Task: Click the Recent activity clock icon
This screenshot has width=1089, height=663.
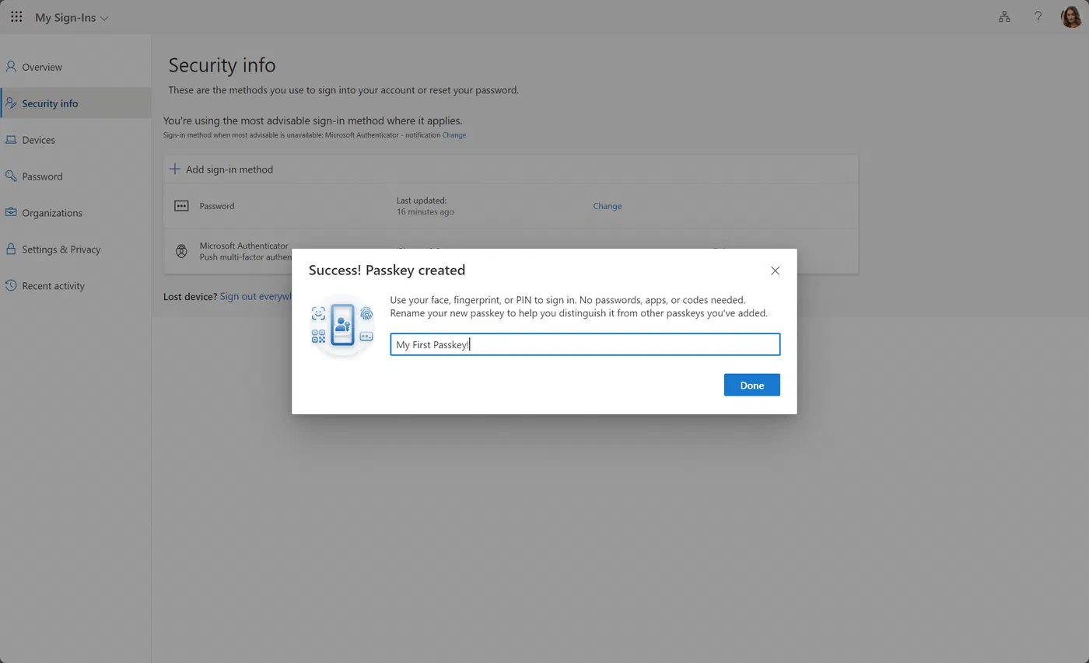Action: tap(11, 285)
